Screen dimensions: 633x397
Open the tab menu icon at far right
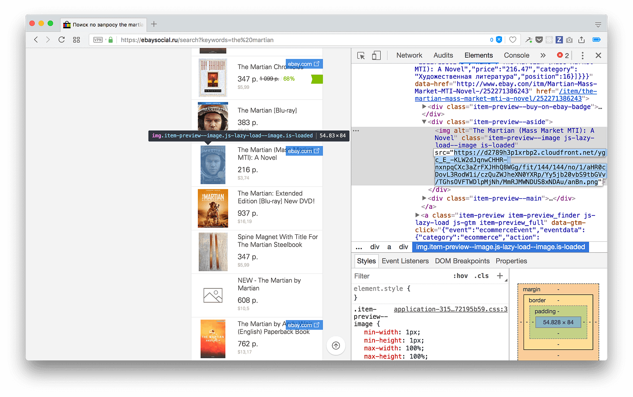click(x=598, y=25)
